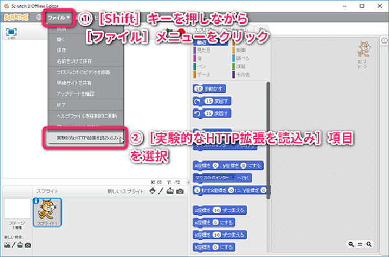Choose 開く from the file menu
The width and height of the screenshot is (389, 257).
60,40
